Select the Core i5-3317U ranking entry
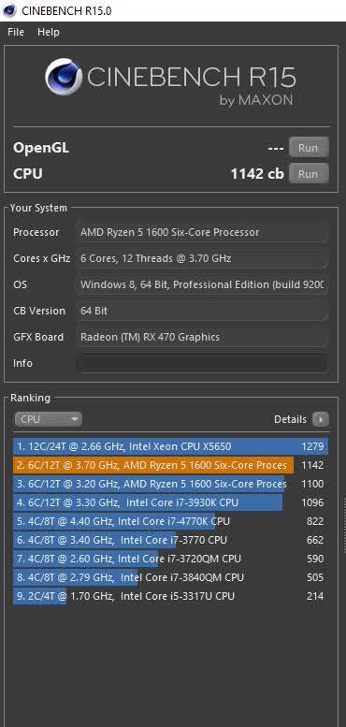 tap(170, 596)
